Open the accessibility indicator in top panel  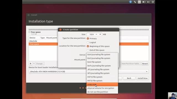pos(131,2)
